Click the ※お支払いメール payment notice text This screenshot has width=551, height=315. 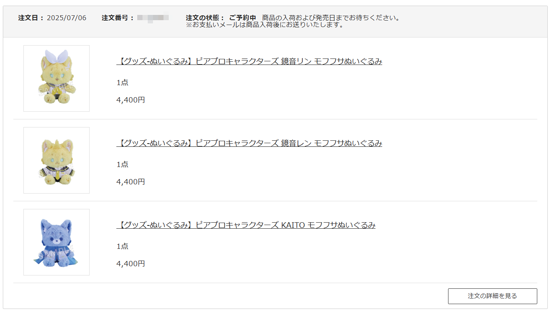point(265,25)
